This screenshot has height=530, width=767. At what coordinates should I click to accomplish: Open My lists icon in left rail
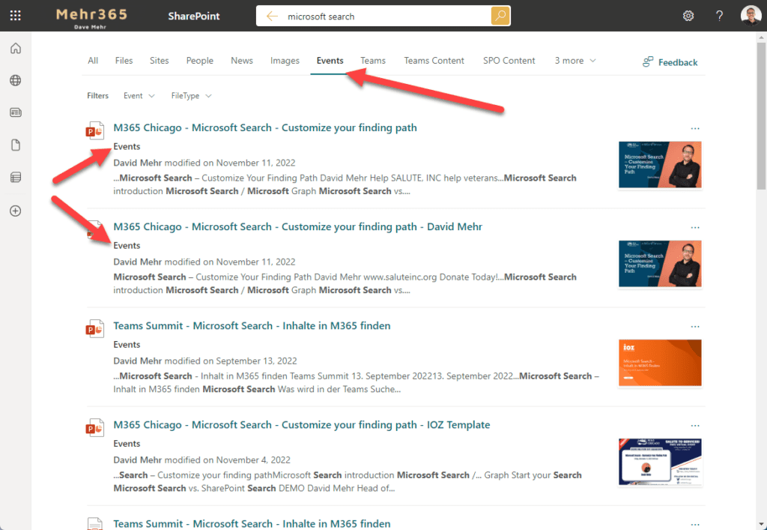[16, 177]
